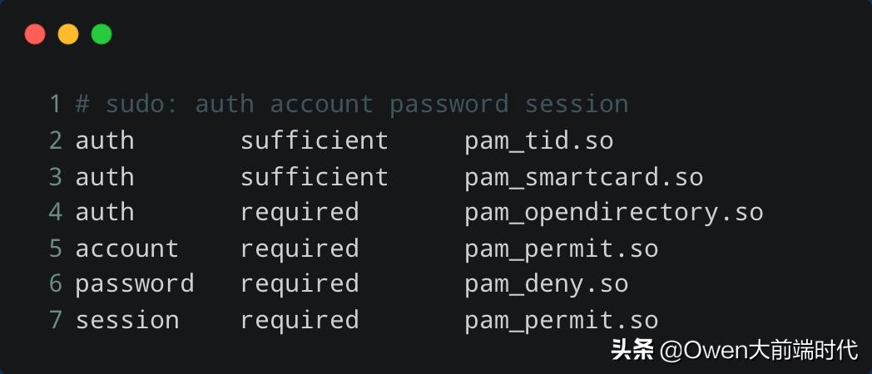Screen dimensions: 872x374
Task: Click line number 7 in gutter
Action: click(x=55, y=321)
